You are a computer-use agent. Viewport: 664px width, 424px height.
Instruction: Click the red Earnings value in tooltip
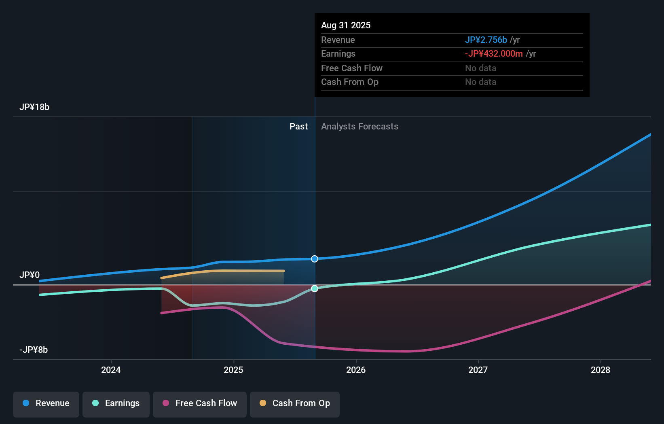[494, 53]
